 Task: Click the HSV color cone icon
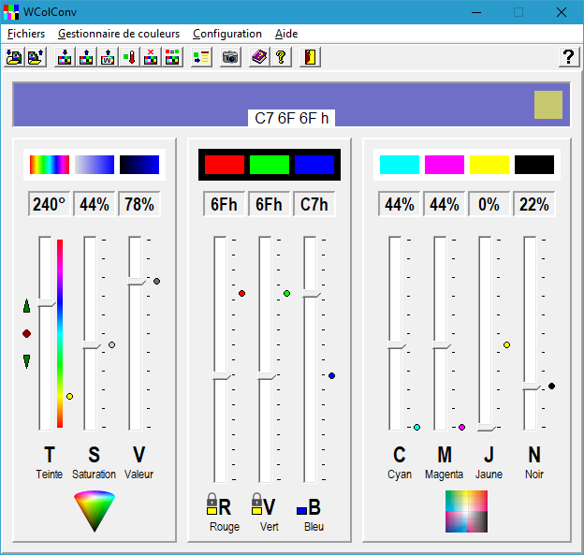[95, 511]
